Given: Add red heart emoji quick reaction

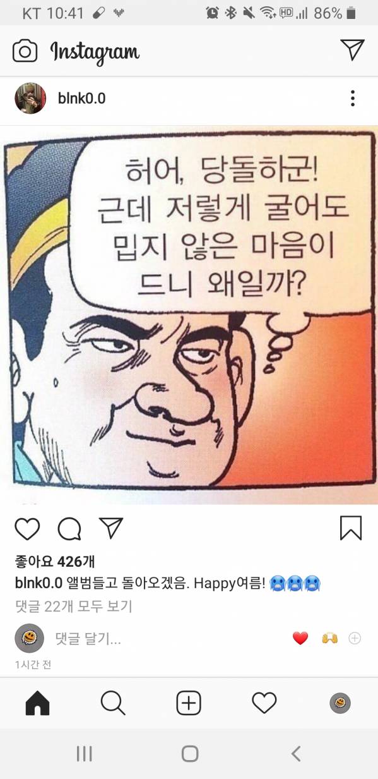Looking at the screenshot, I should [300, 638].
